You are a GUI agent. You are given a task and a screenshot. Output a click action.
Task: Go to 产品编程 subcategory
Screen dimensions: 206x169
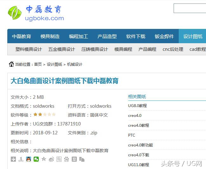click(147, 49)
